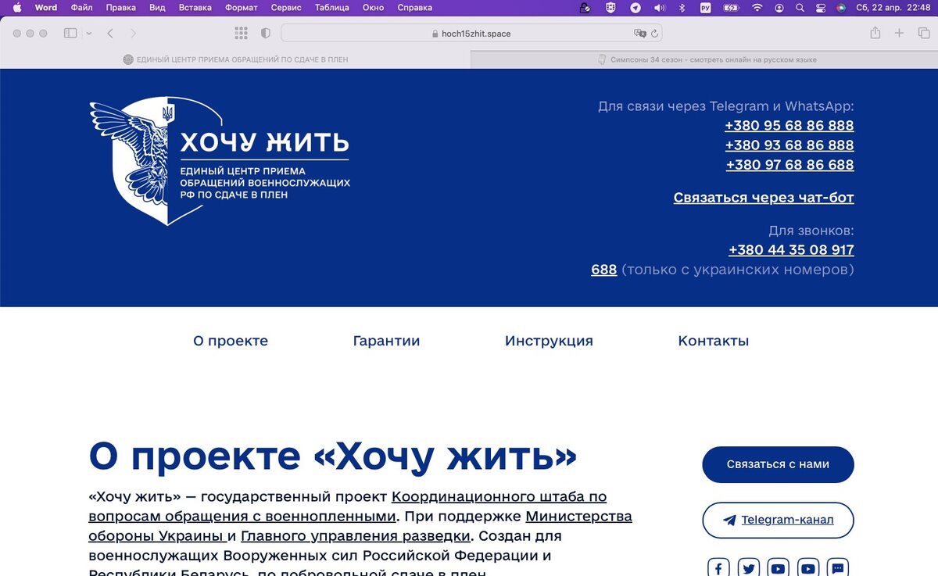Open the Safari share button
Screen dimensions: 938x576
point(875,33)
